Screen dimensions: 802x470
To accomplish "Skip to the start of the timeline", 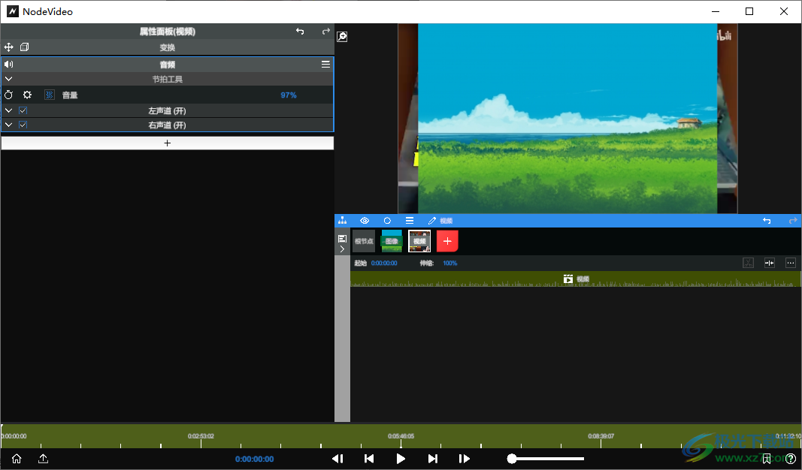I will click(369, 459).
